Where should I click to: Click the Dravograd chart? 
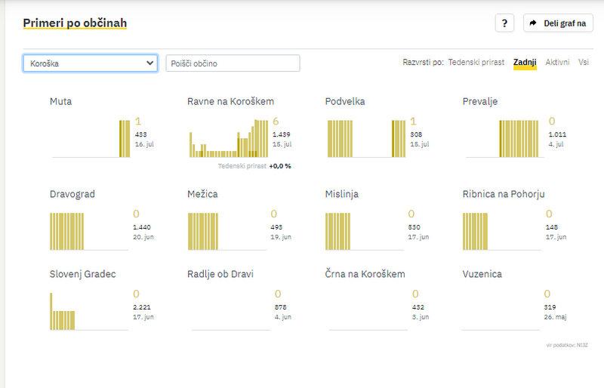pyautogui.click(x=91, y=231)
